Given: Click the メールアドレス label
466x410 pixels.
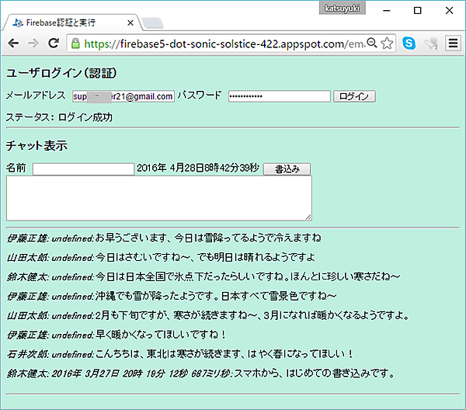Looking at the screenshot, I should click(36, 96).
